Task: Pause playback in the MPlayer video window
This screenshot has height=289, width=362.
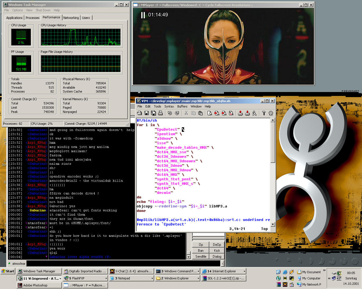Action: 143,15
